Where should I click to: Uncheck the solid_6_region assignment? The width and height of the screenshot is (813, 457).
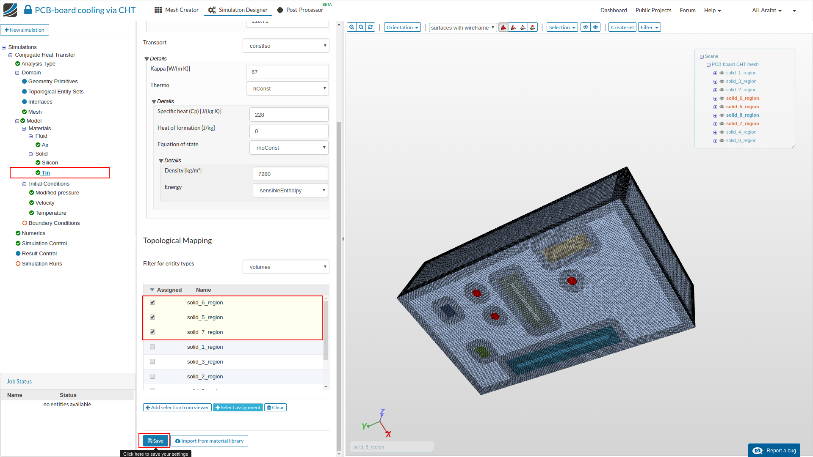(x=152, y=303)
